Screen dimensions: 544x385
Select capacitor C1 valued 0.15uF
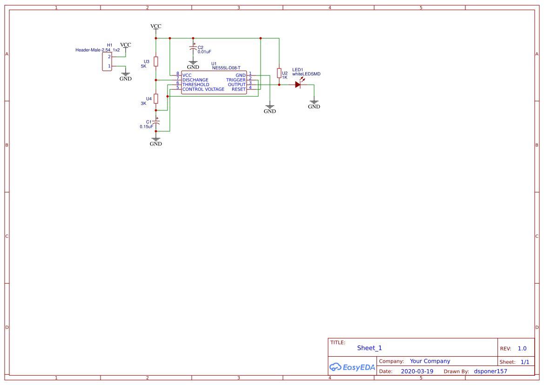156,123
